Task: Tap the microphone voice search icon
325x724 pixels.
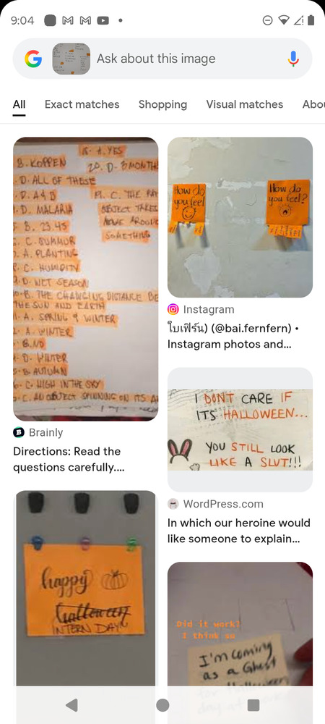Action: (x=293, y=59)
